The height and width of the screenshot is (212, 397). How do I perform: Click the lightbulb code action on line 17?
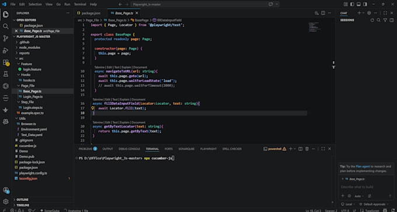pos(93,108)
